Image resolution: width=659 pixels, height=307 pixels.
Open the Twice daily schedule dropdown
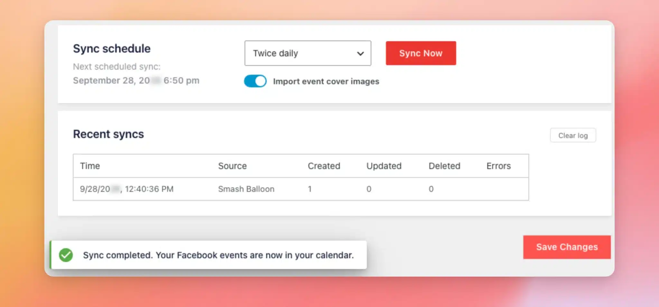[x=308, y=53]
